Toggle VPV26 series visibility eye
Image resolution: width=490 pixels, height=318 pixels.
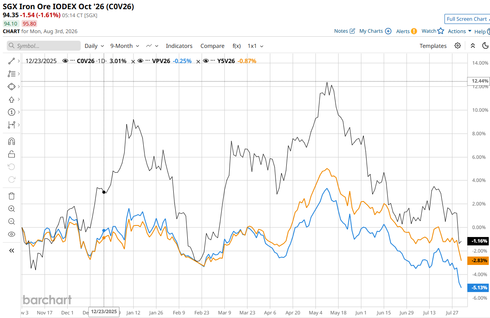(140, 61)
